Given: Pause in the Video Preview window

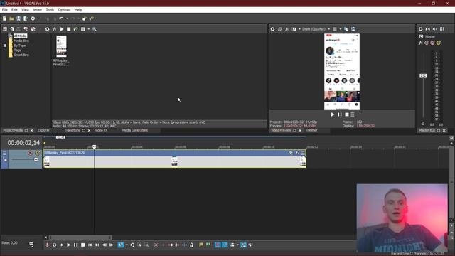Looking at the screenshot, I should point(340,114).
